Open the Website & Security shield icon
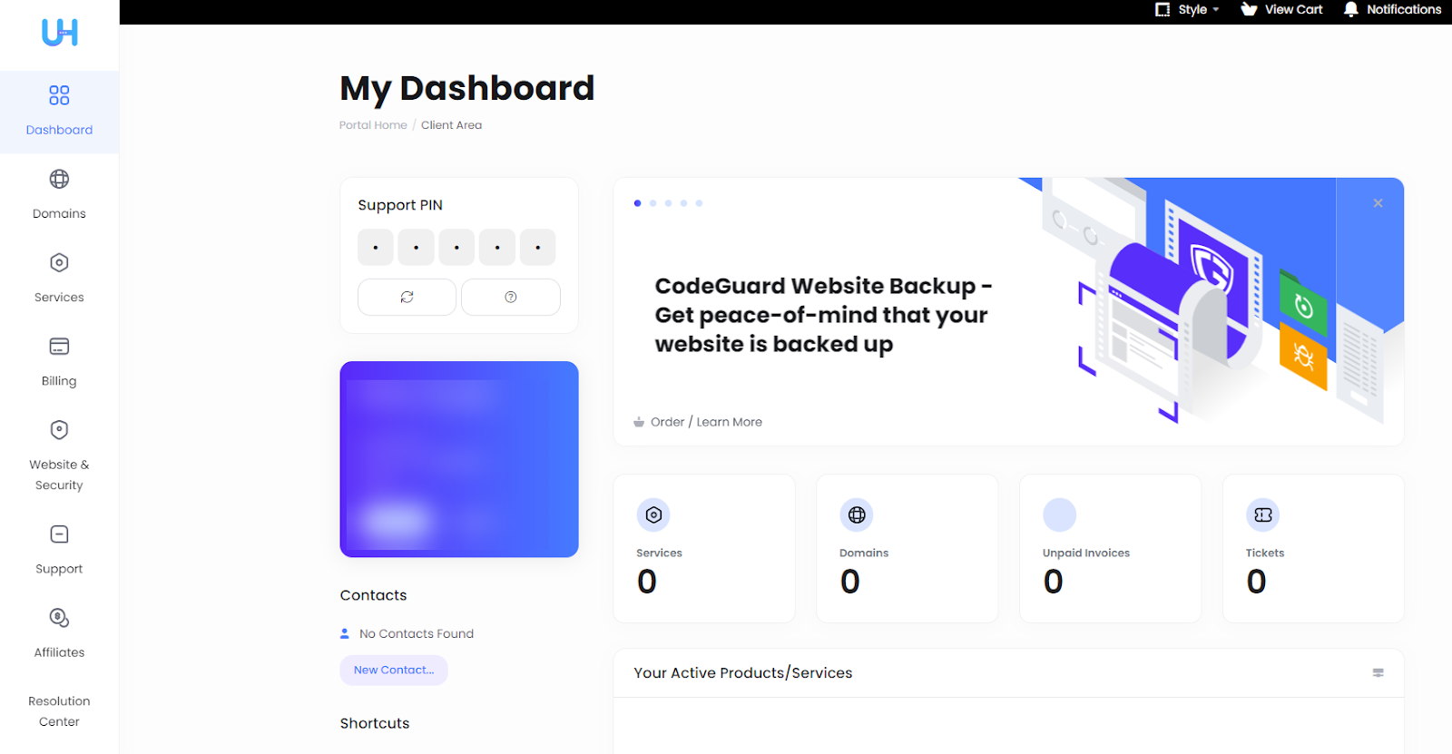1452x754 pixels. pyautogui.click(x=59, y=430)
